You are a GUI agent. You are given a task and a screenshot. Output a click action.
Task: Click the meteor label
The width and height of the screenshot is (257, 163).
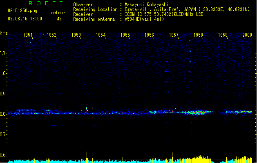click(58, 13)
